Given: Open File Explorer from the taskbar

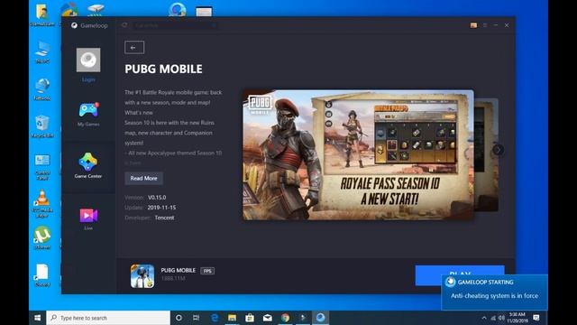Looking at the screenshot, I should pyautogui.click(x=232, y=318).
